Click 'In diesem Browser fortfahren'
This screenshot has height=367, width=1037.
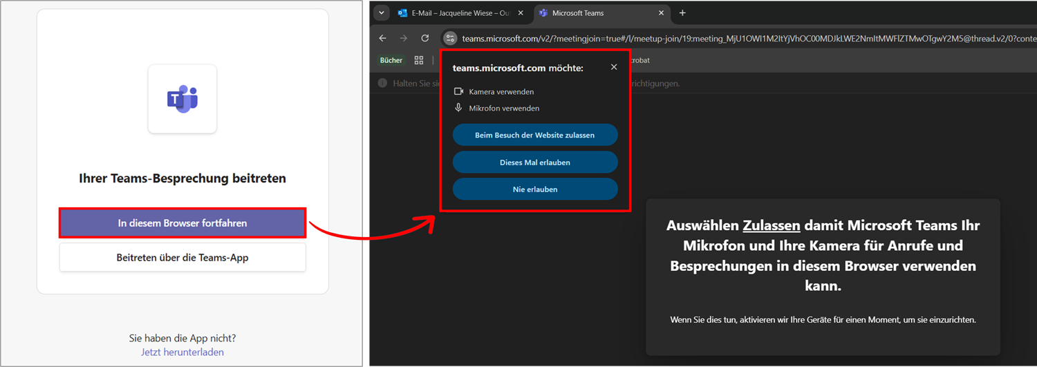[183, 223]
